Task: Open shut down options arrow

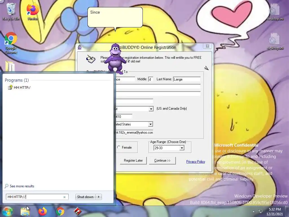Action: (x=99, y=197)
